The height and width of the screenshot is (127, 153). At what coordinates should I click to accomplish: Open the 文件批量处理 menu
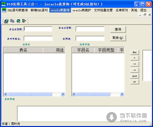click(x=103, y=10)
